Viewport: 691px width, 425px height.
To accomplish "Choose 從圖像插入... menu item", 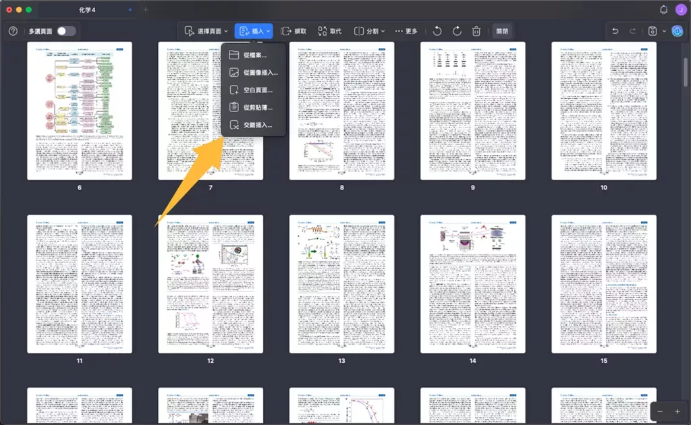I will [x=254, y=73].
